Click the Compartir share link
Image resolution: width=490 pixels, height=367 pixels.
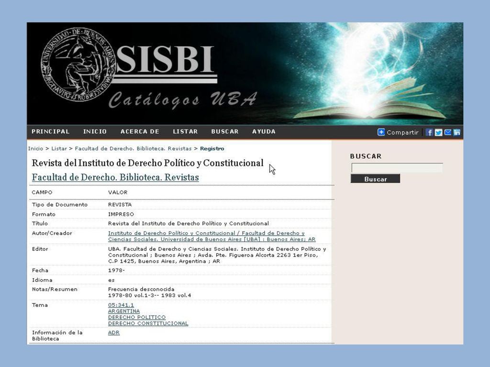402,132
